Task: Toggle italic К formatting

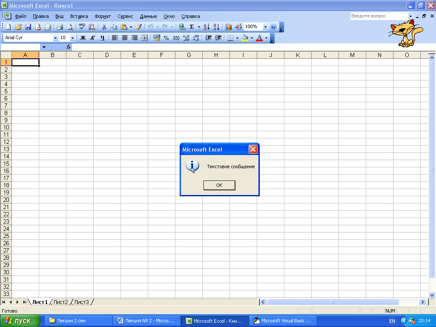Action: click(93, 38)
